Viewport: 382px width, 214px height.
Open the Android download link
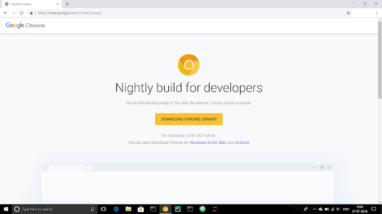tap(242, 143)
